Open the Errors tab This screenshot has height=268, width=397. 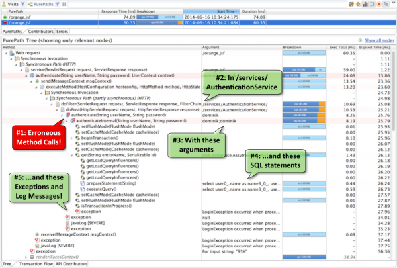point(62,32)
